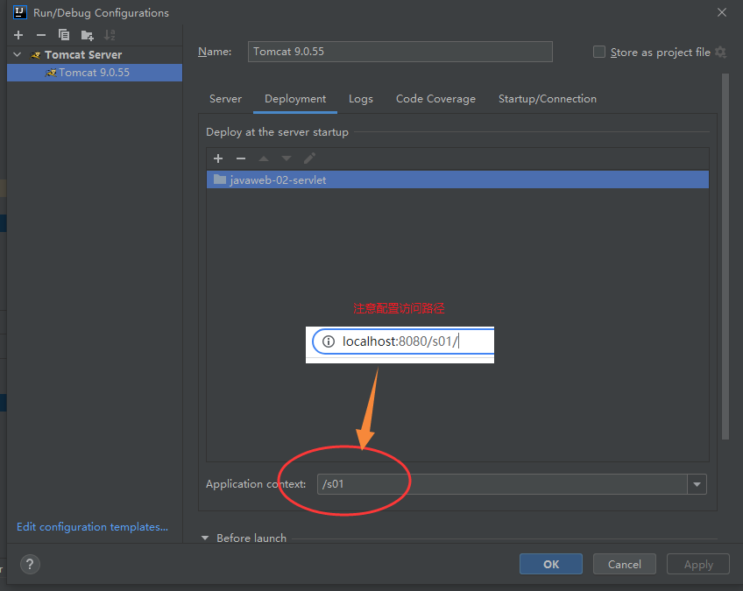This screenshot has height=591, width=743.
Task: Edit the selected deployment artifact
Action: (309, 158)
